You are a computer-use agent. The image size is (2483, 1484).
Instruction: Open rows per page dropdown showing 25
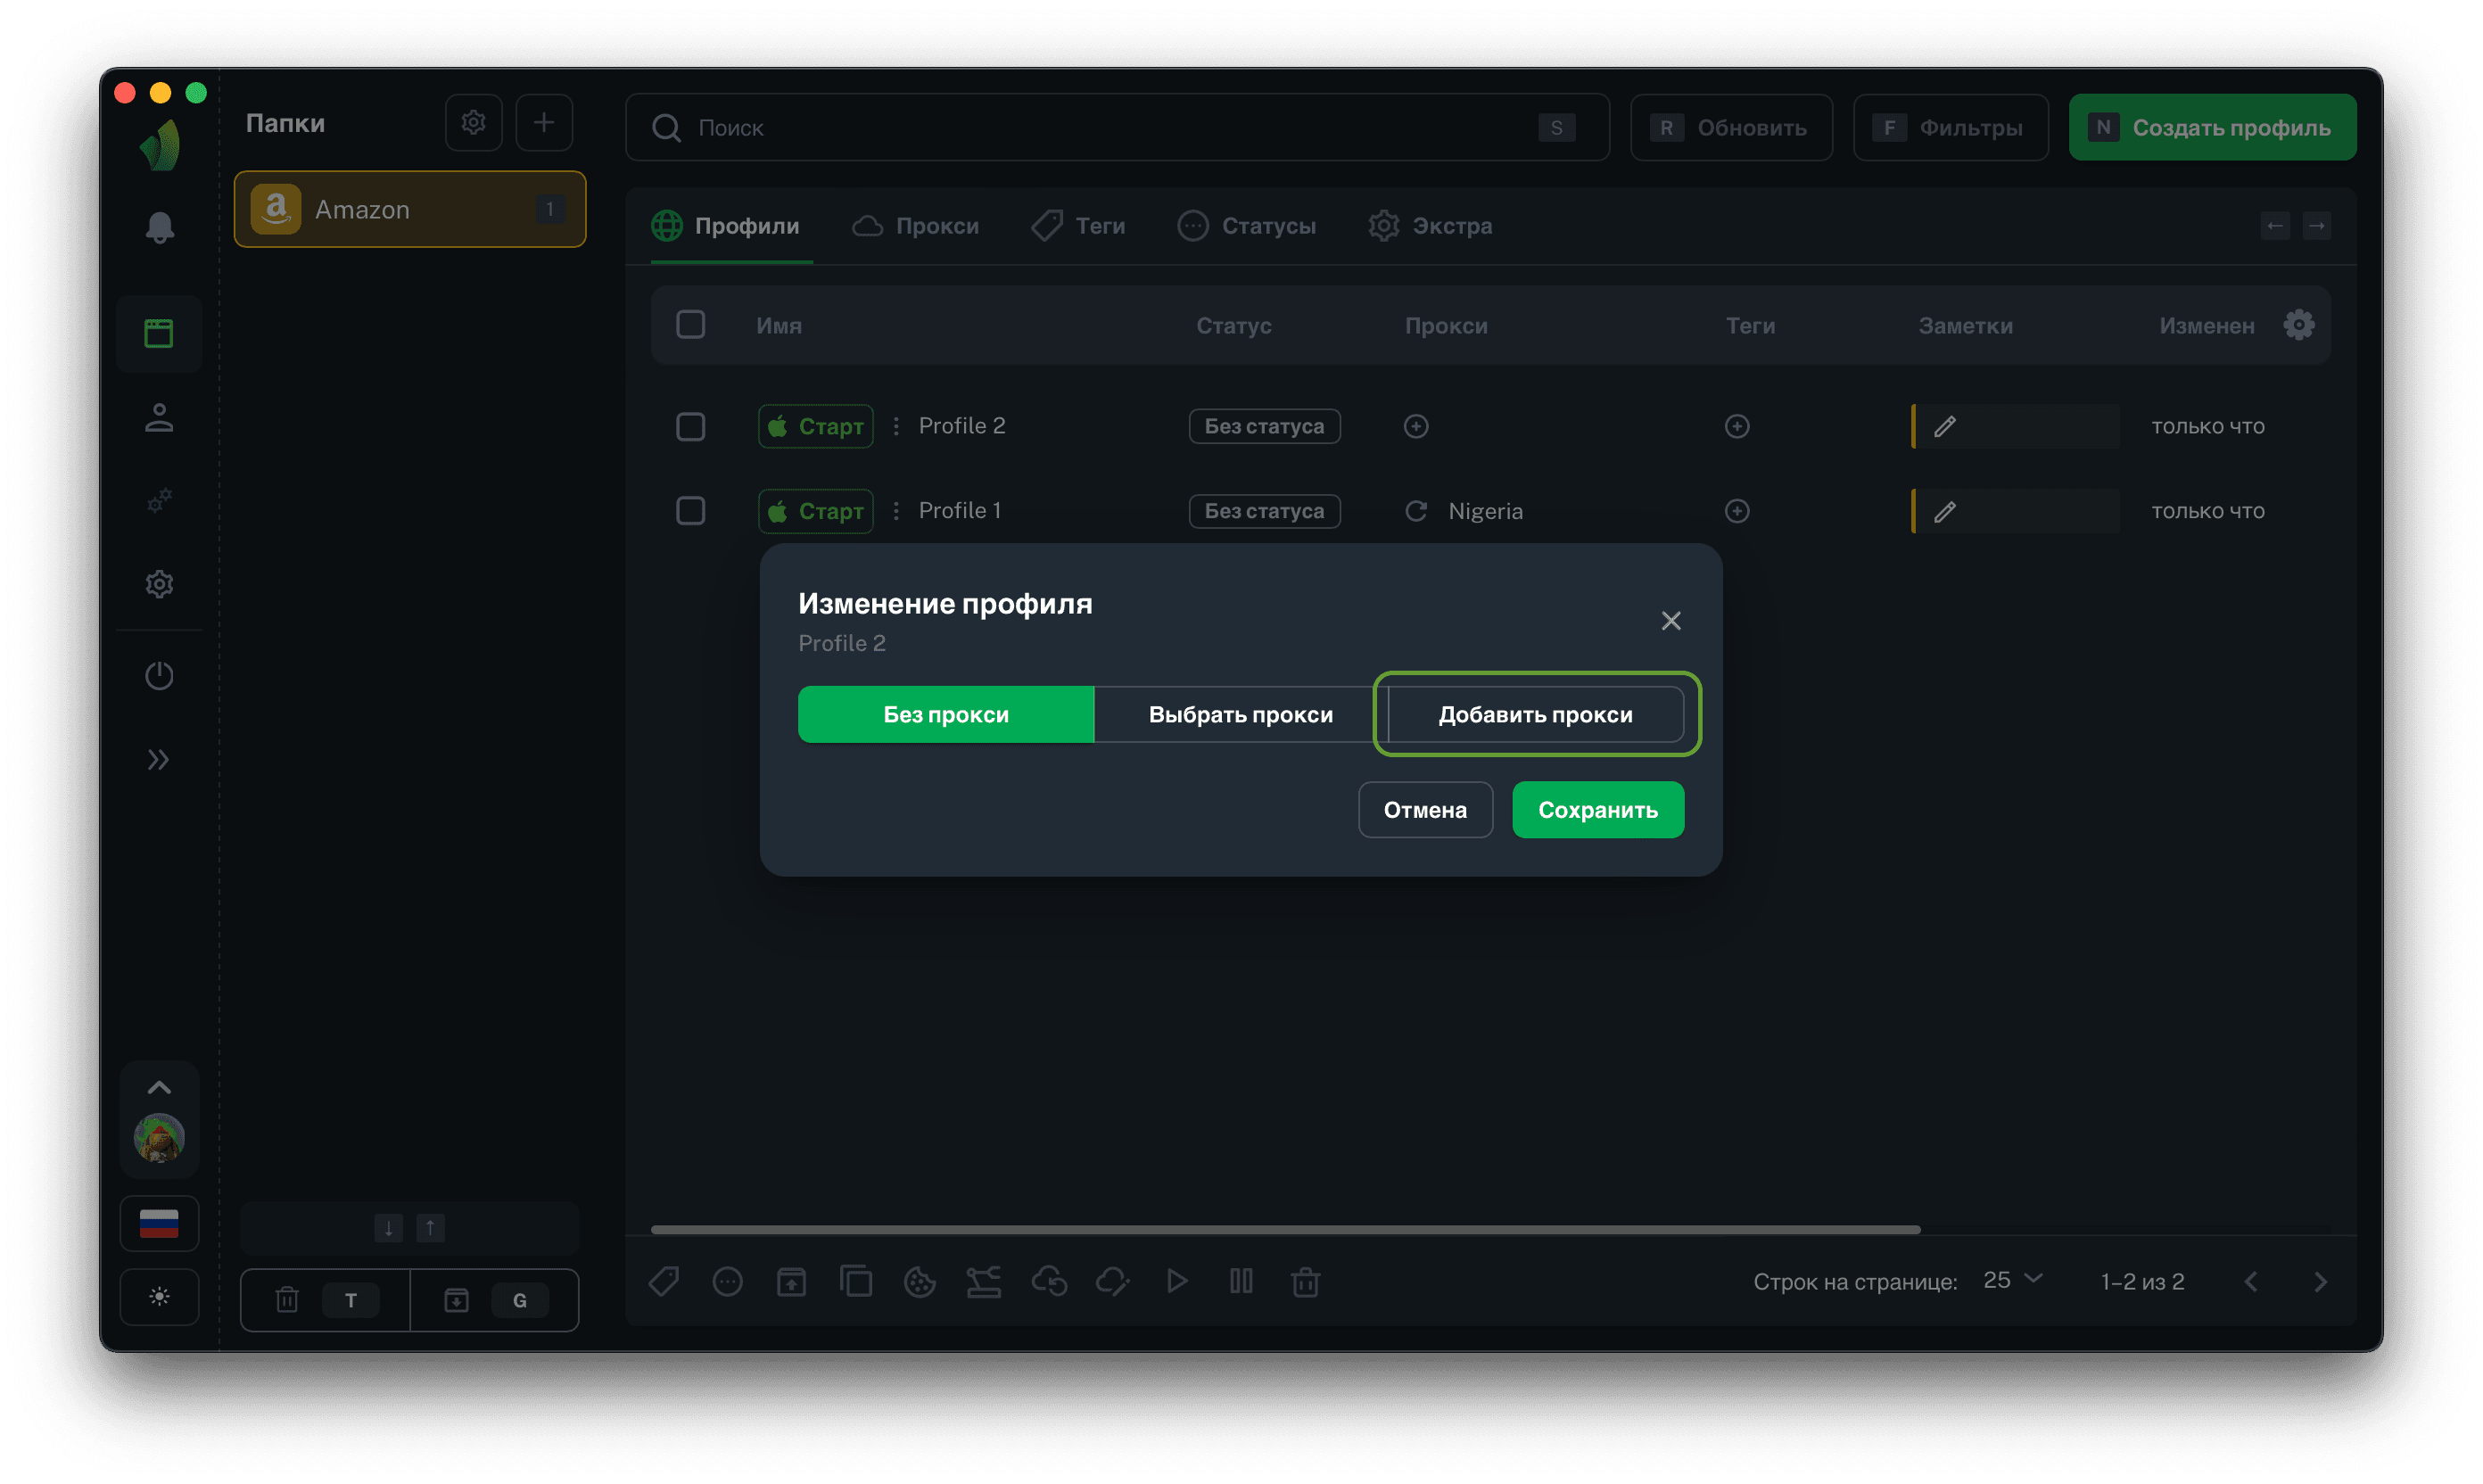[2012, 1281]
